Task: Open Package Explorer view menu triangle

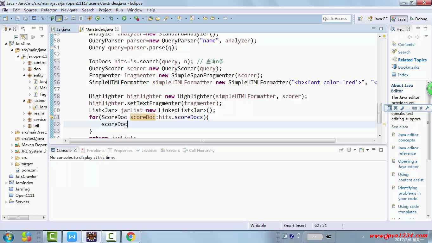Action: pos(42,37)
